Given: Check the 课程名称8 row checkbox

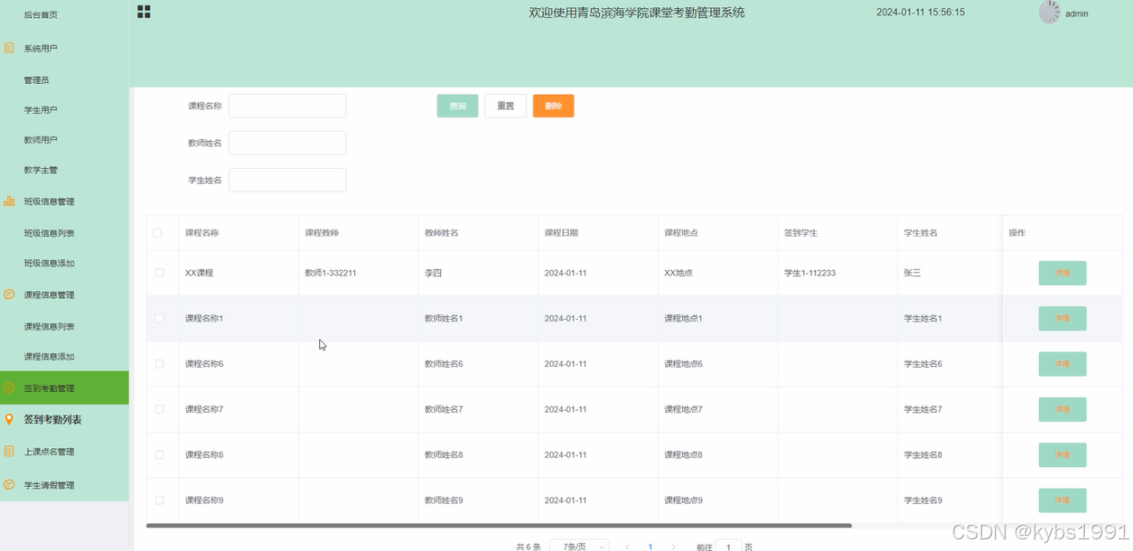Looking at the screenshot, I should pos(159,455).
